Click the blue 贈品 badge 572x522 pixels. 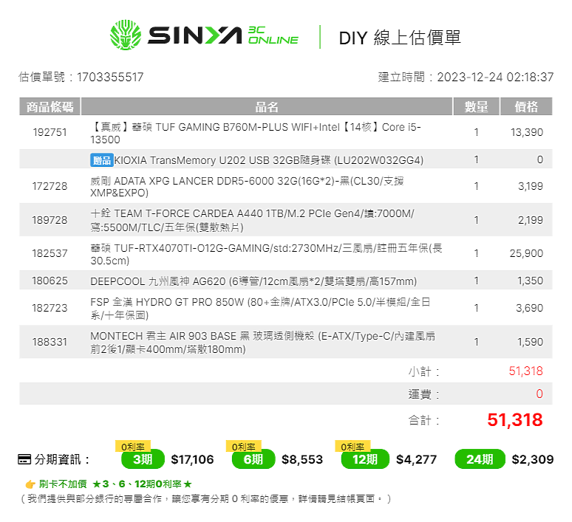102,160
